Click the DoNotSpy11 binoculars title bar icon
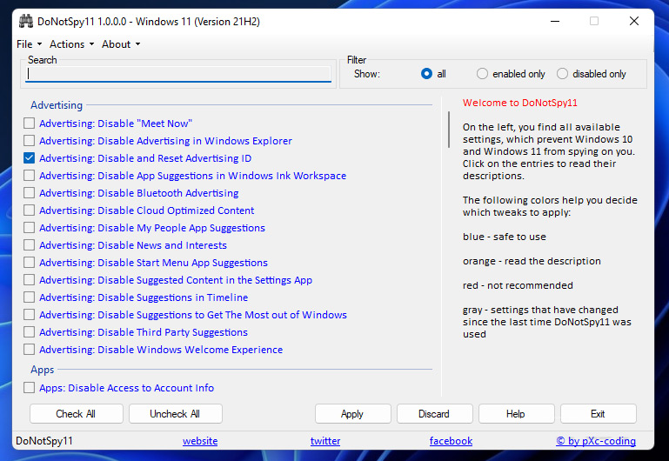The height and width of the screenshot is (461, 669). [x=26, y=22]
